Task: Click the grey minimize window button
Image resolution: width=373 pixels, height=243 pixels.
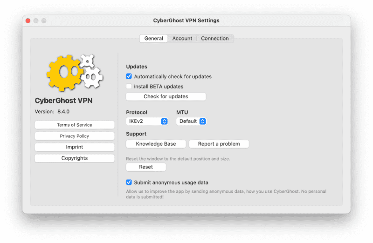Action: click(x=36, y=20)
